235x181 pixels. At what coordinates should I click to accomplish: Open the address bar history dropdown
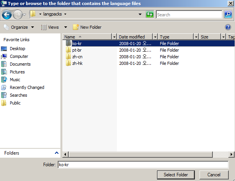pyautogui.click(x=140, y=14)
